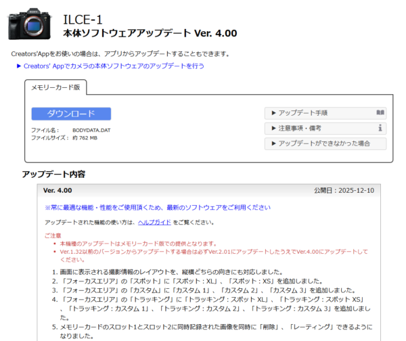
Task: Click the ファイル名 label
Action: (x=45, y=130)
